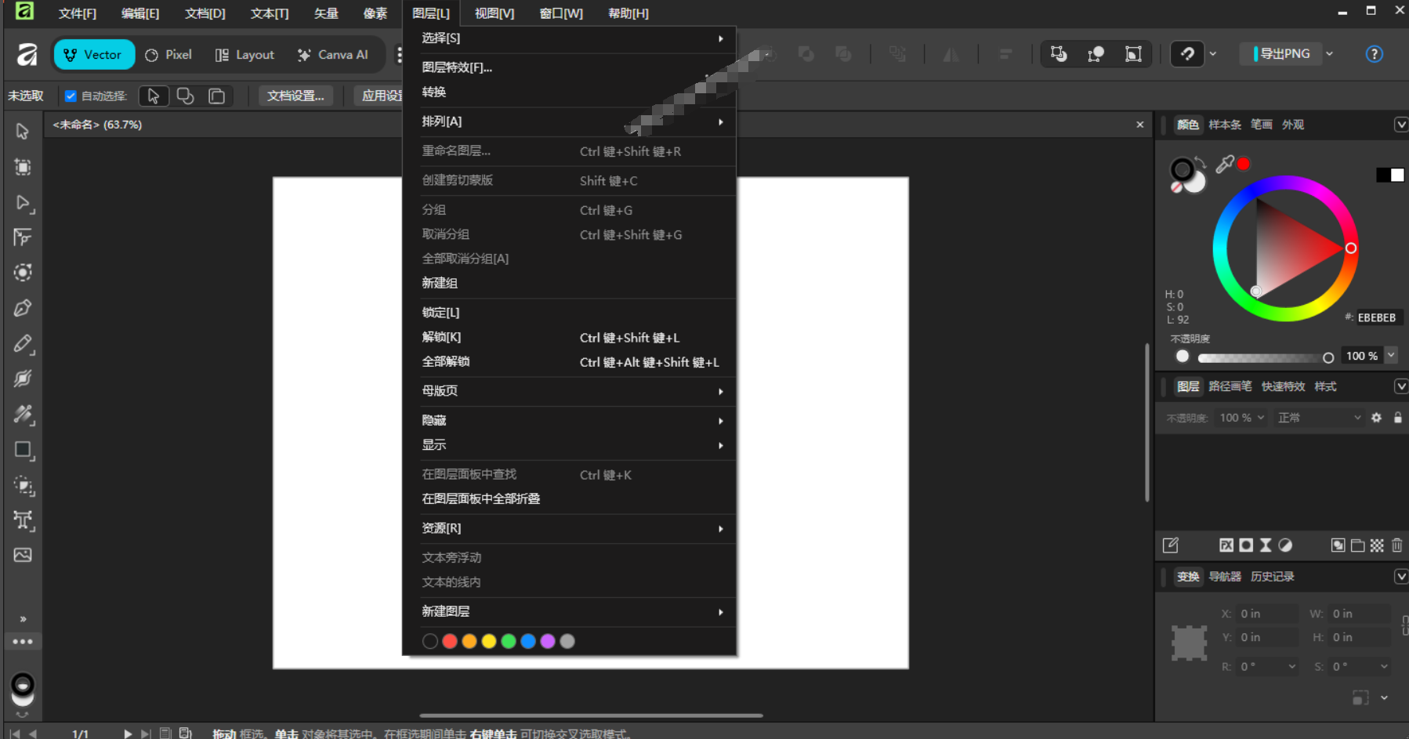Click the adjustments hourglass icon in Layers panel
Viewport: 1409px width, 739px height.
(1266, 545)
